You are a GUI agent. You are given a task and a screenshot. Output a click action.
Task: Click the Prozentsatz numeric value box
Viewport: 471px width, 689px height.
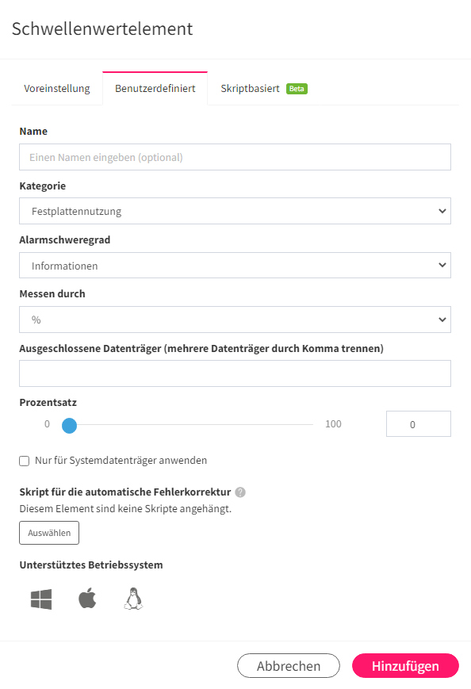coord(419,424)
